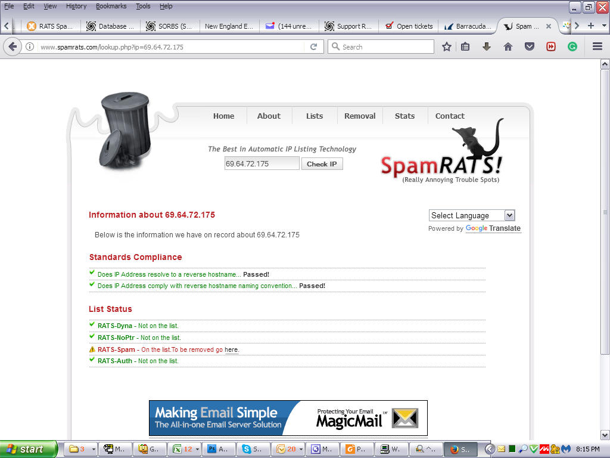
Task: Open the green Grammarly extension icon
Action: coord(572,47)
